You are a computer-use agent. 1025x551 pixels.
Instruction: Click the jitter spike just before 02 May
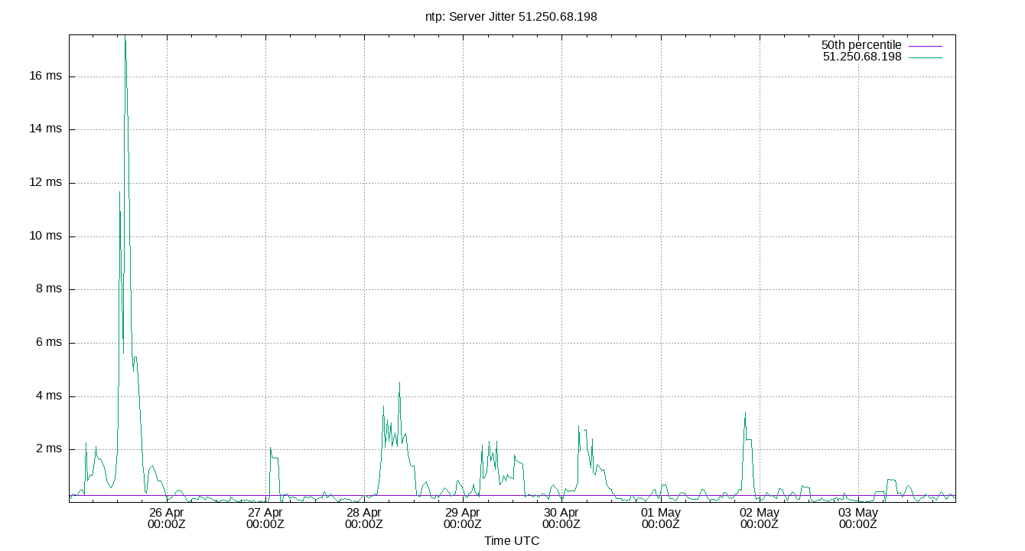pos(745,414)
